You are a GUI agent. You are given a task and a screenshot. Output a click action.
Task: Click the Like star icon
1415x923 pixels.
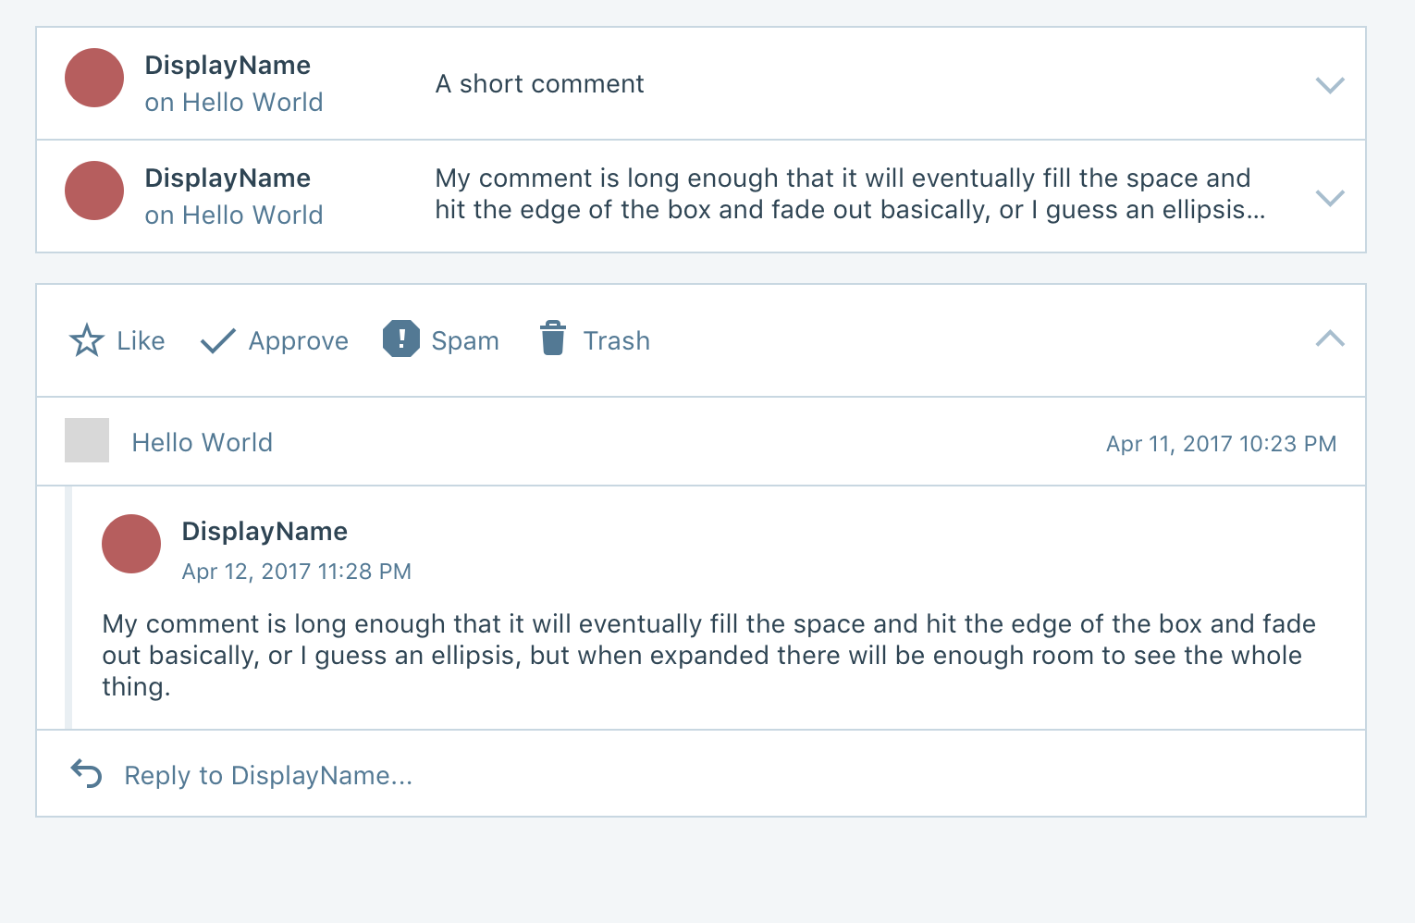point(87,340)
